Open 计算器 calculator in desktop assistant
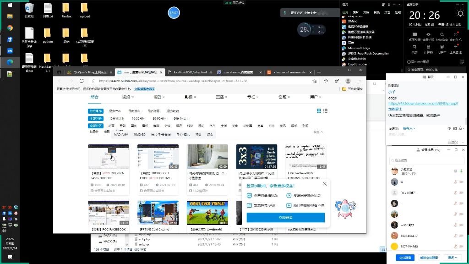The height and width of the screenshot is (264, 469). (x=428, y=49)
